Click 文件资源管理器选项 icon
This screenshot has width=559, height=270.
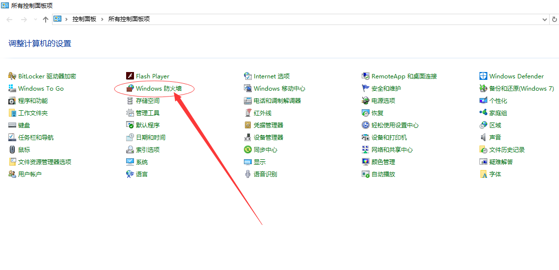point(12,162)
